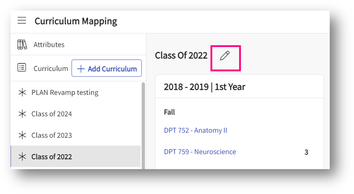354x194 pixels.
Task: Select the Attributes menu item
Action: [x=49, y=44]
